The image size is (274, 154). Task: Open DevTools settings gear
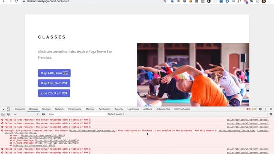pyautogui.click(x=260, y=109)
